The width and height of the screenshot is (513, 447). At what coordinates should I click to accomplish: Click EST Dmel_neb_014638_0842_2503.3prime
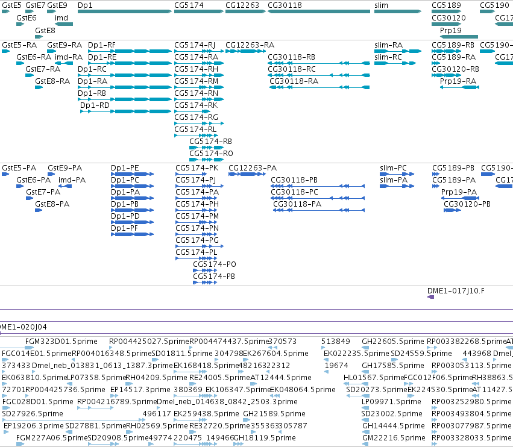pos(227,402)
